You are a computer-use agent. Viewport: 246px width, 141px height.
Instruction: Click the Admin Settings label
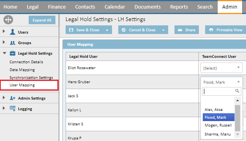coord(32,98)
